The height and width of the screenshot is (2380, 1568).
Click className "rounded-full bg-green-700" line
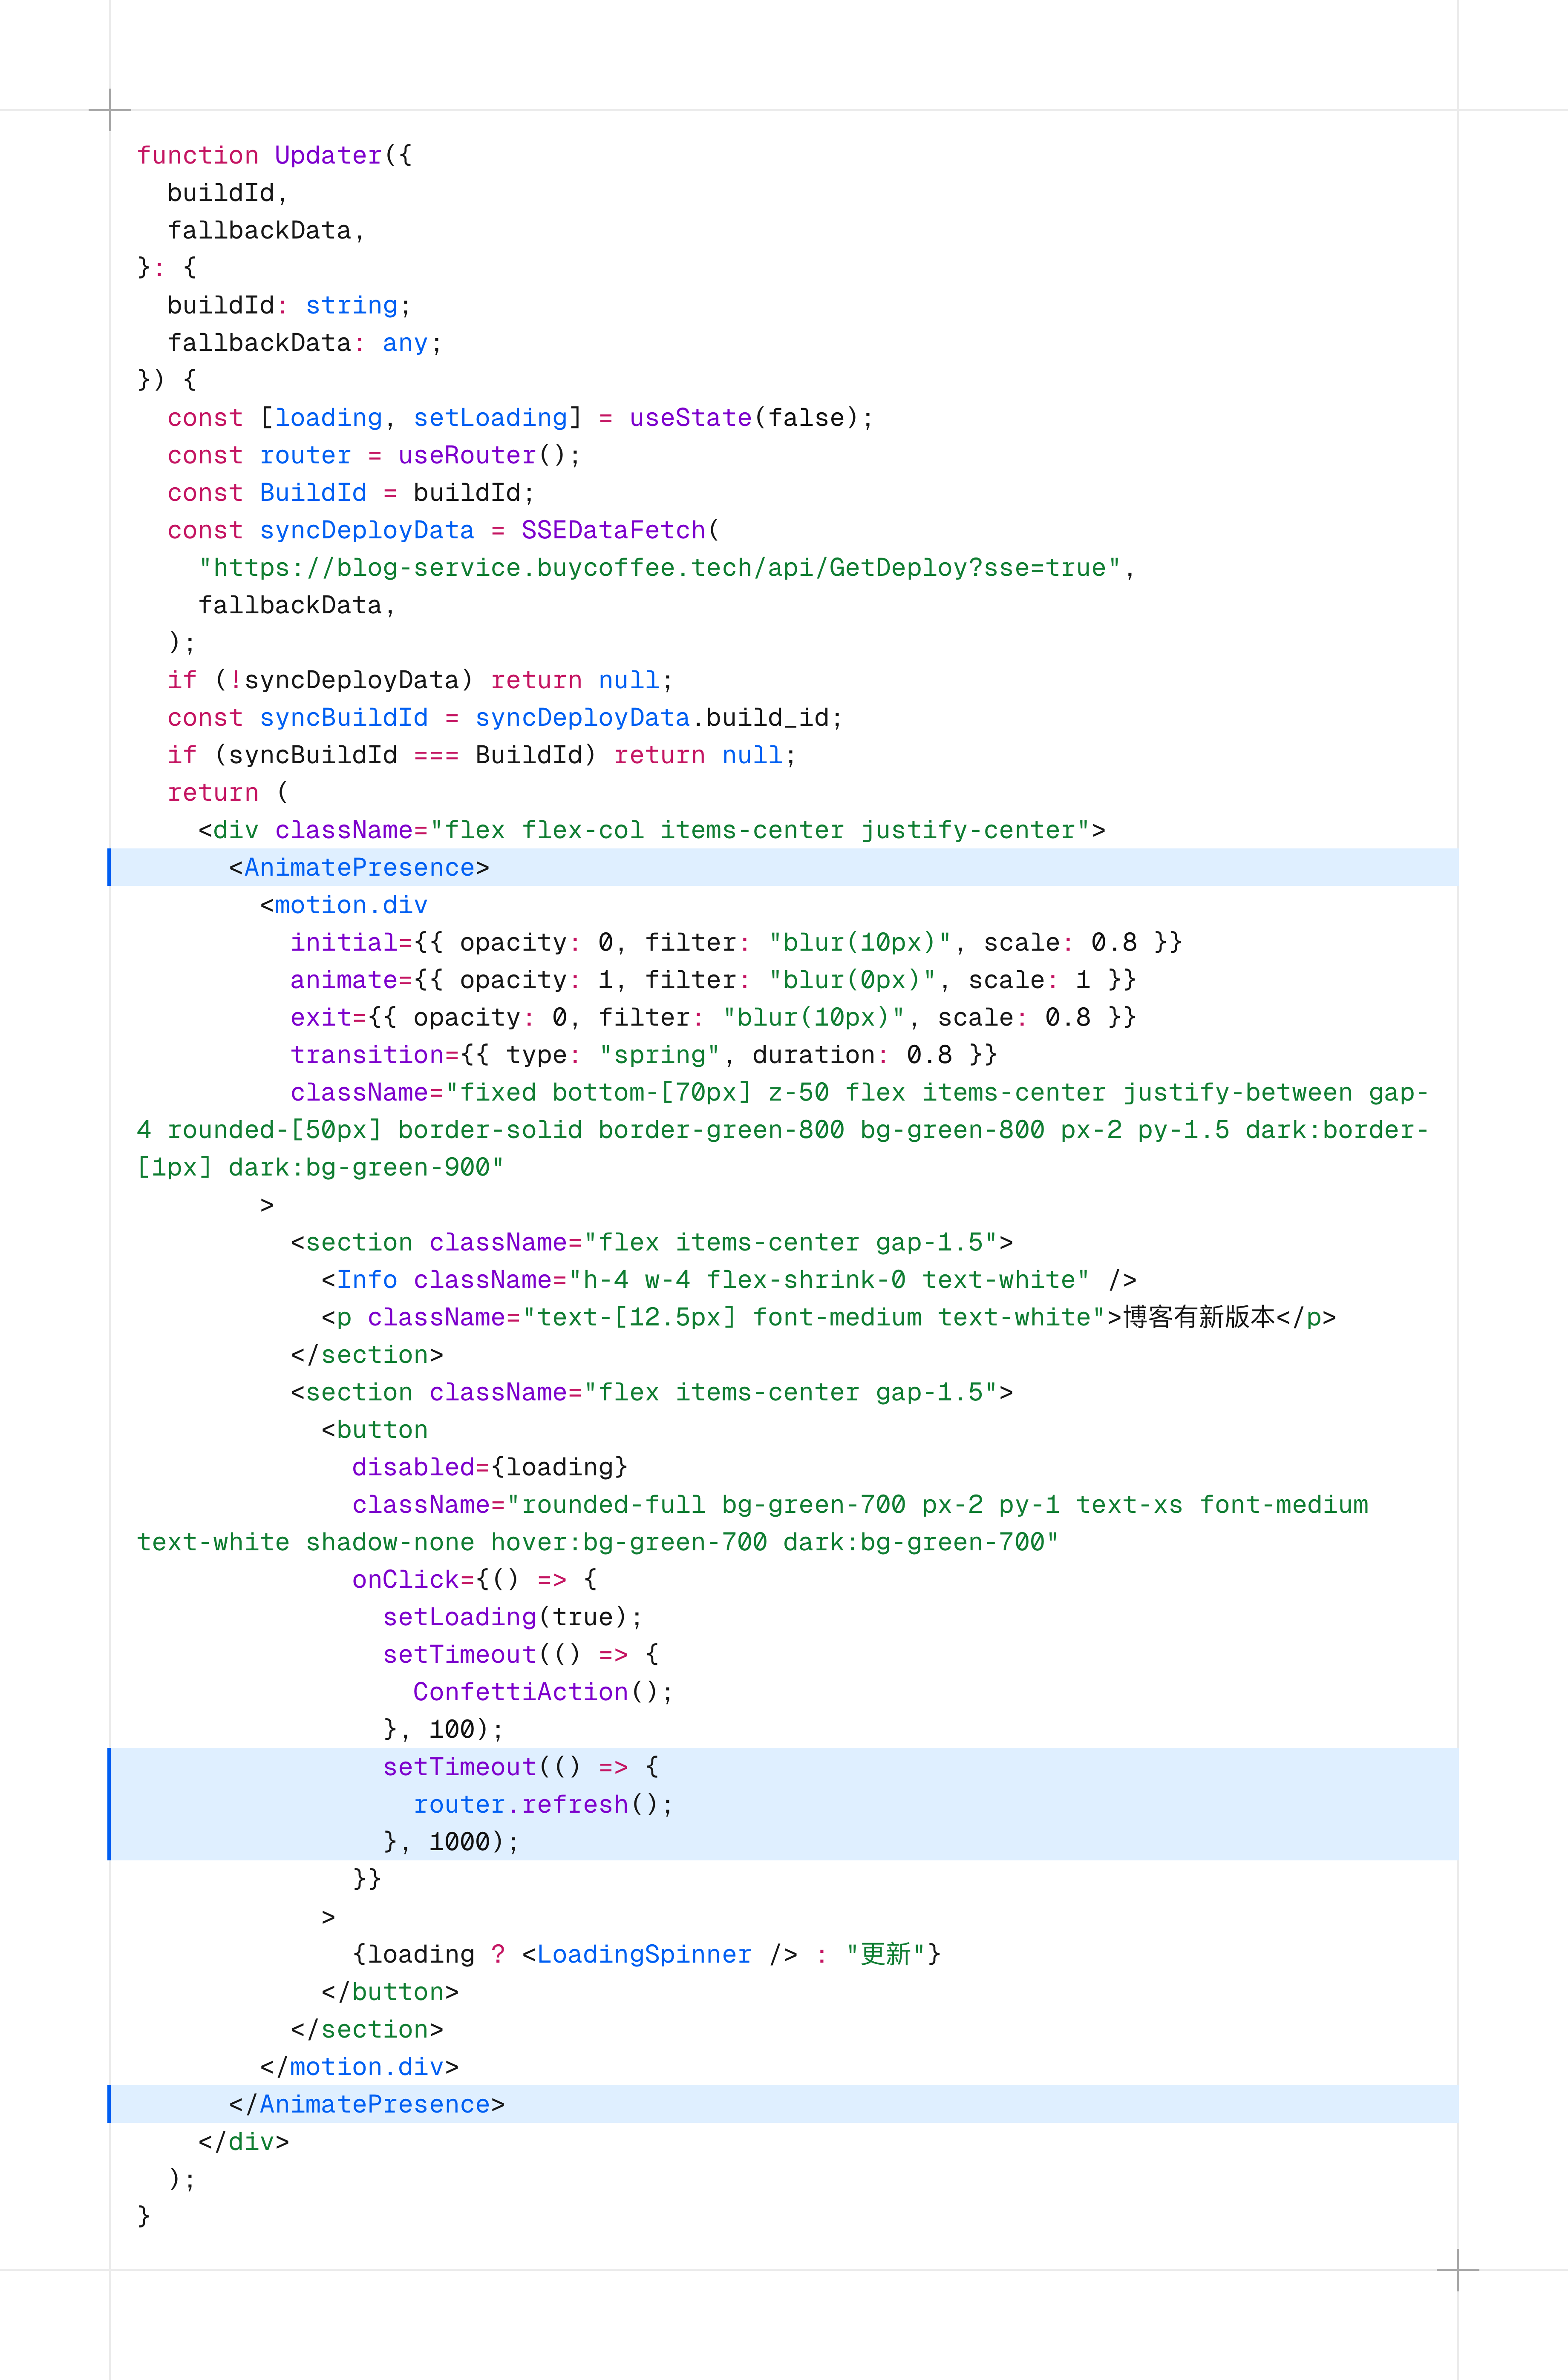pyautogui.click(x=752, y=1523)
